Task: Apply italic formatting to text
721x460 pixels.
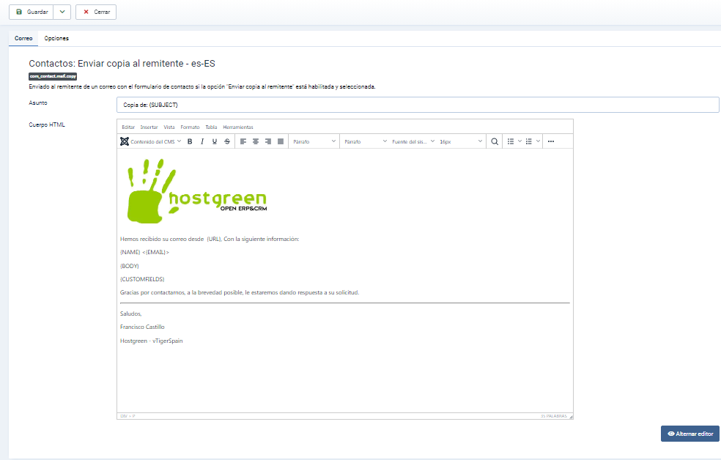Action: coord(202,141)
